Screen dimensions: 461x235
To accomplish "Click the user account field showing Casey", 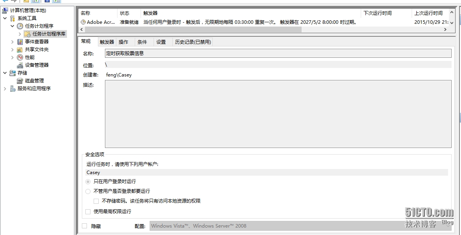I will 267,173.
